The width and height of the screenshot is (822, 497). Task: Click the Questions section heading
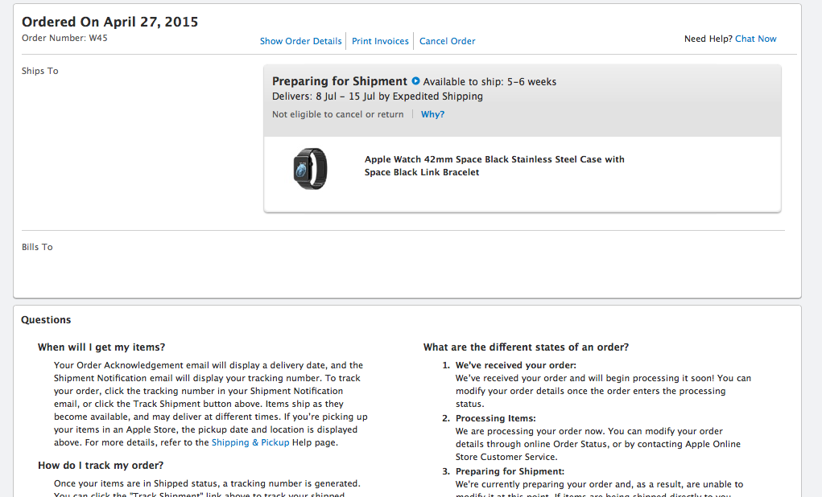click(46, 320)
